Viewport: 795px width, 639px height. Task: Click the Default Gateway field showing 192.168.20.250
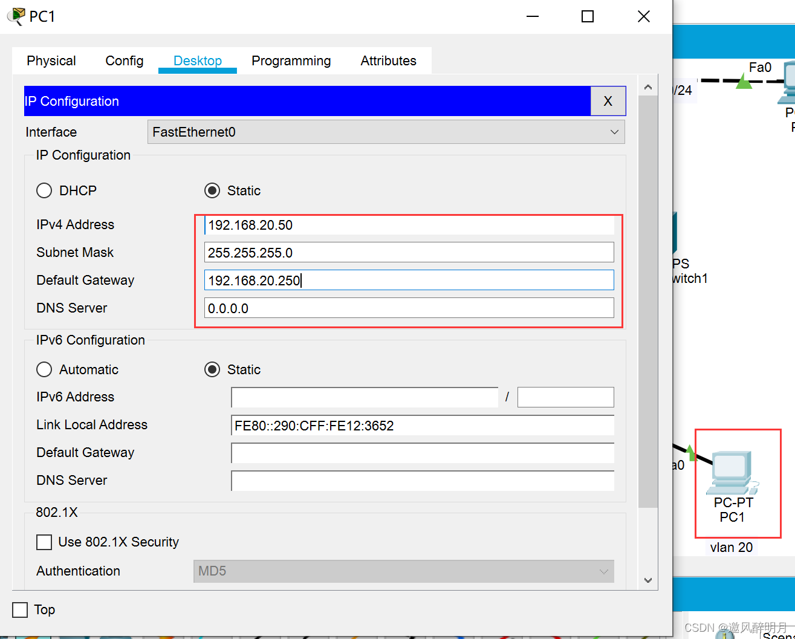tap(409, 281)
